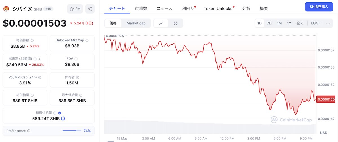Screen dimensions: 338x142
Task: Expand 出来高 (24時間) details arrow
Action: coord(40,59)
